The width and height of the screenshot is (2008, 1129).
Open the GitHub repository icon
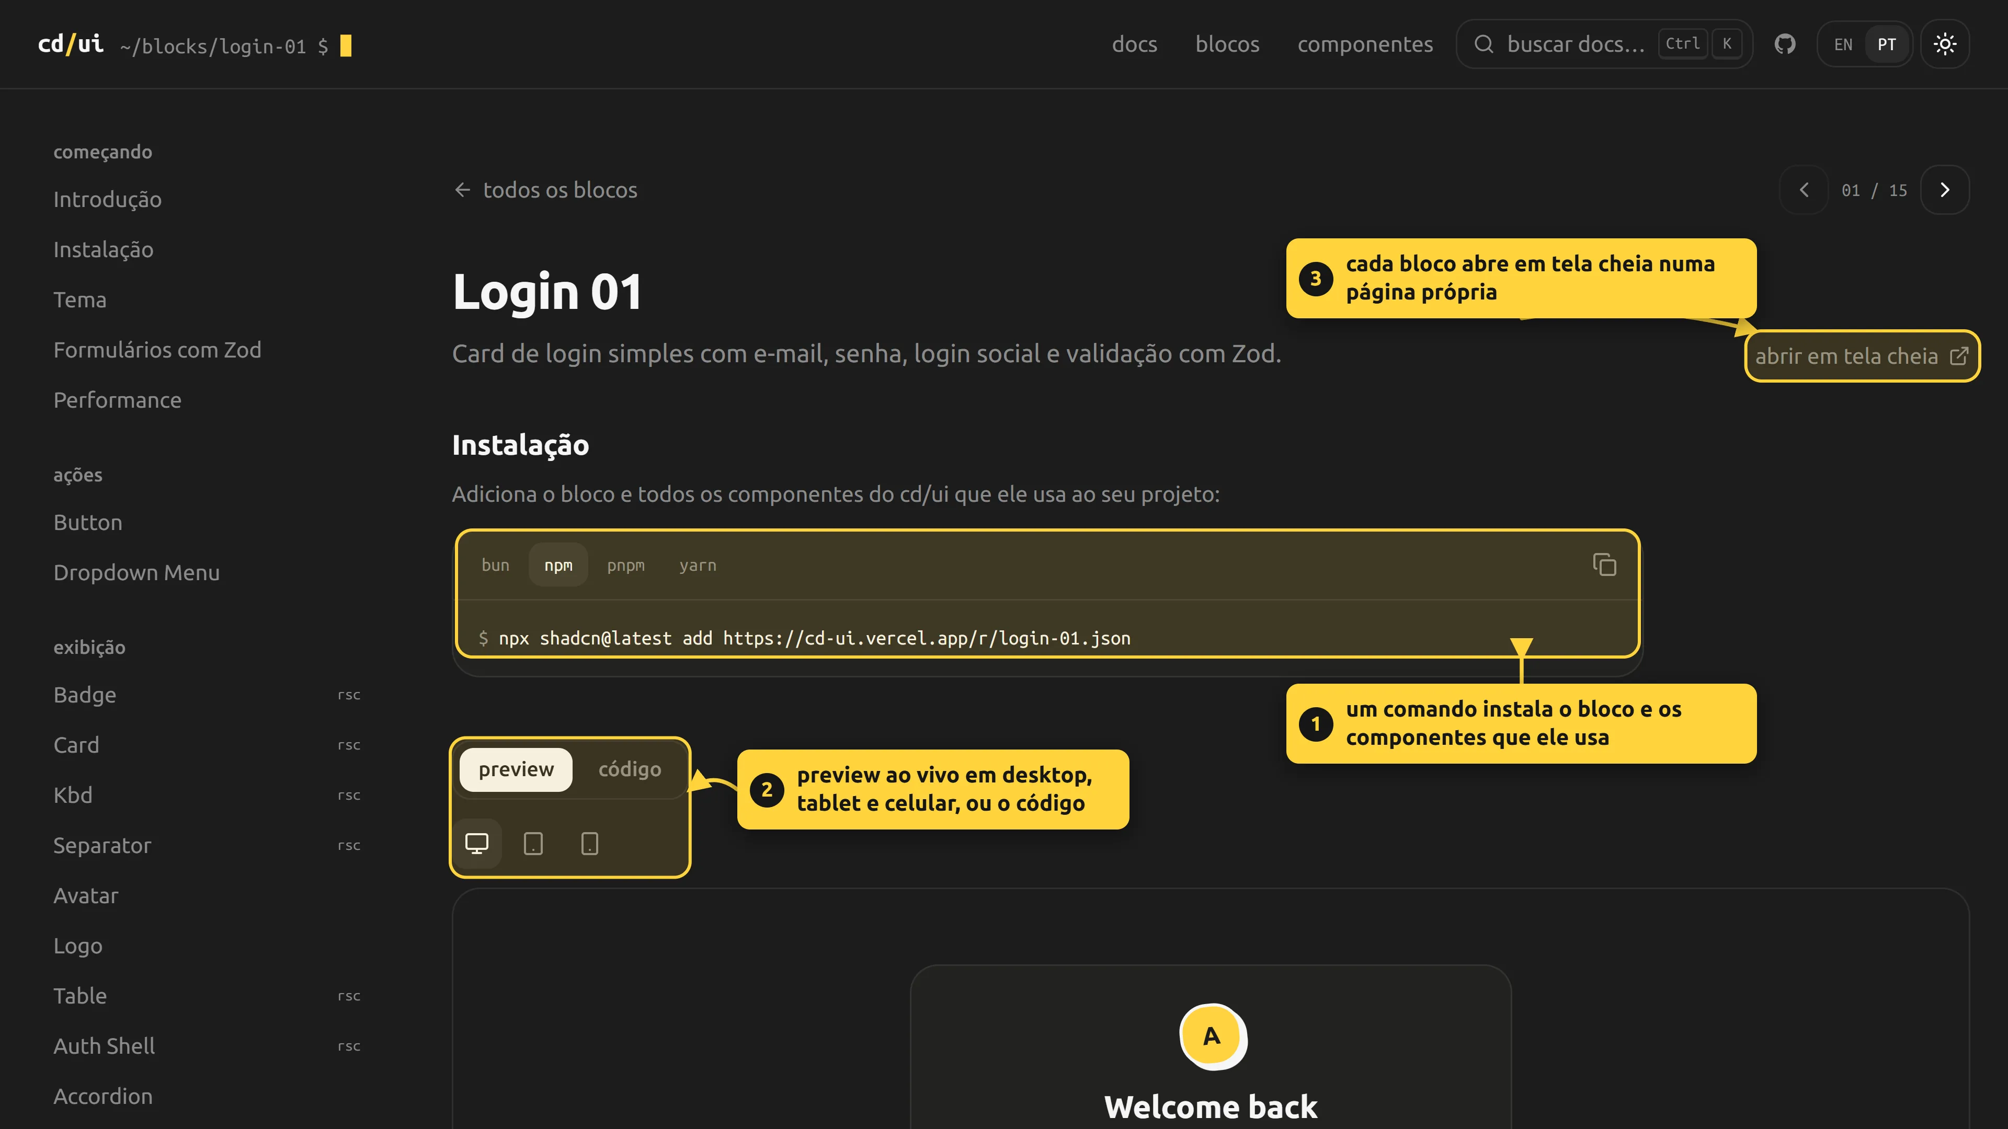click(1784, 44)
